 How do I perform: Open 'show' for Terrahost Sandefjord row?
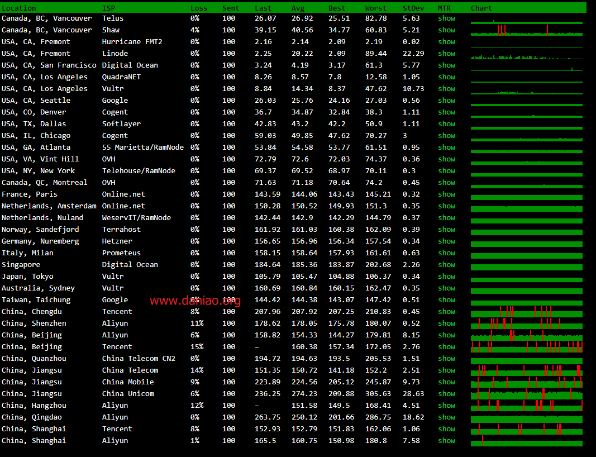(446, 230)
